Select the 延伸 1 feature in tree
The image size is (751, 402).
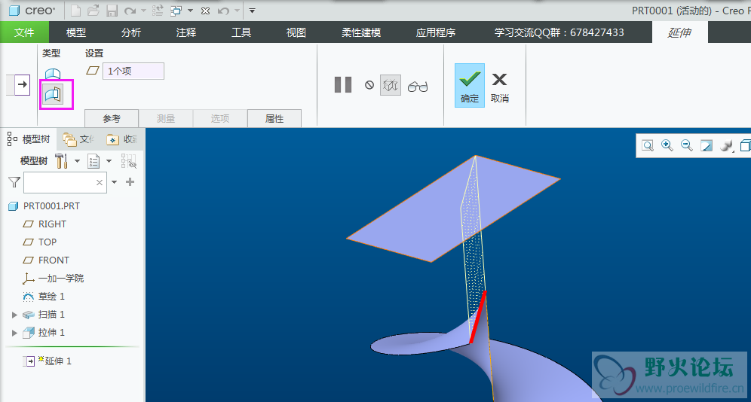[x=58, y=361]
